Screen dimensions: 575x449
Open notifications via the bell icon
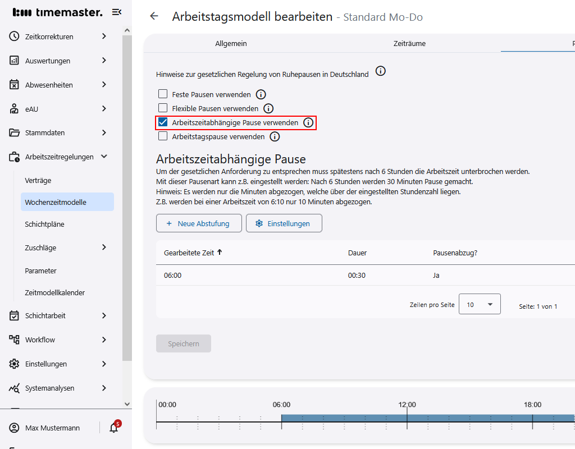(113, 428)
